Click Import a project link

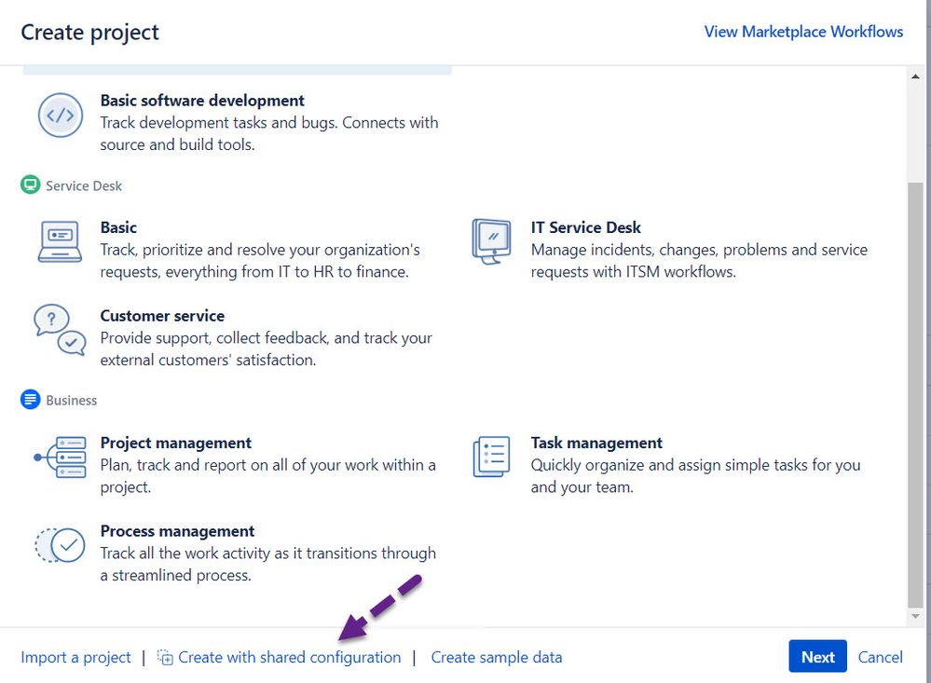pos(75,658)
